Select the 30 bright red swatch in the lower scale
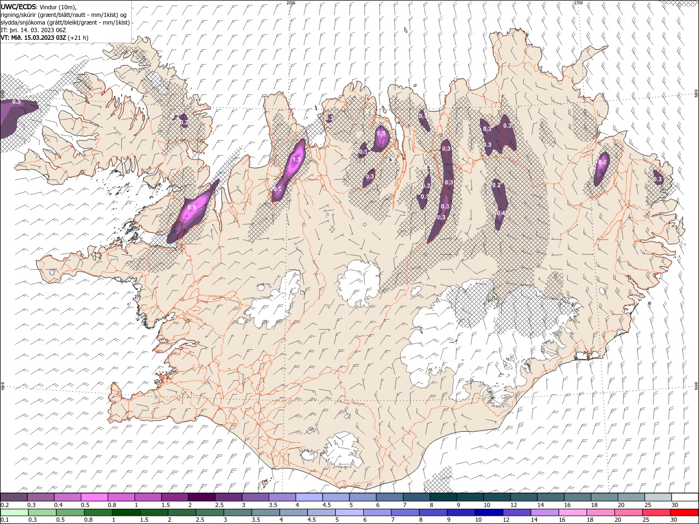Image resolution: width=699 pixels, height=524 pixels. (x=684, y=513)
